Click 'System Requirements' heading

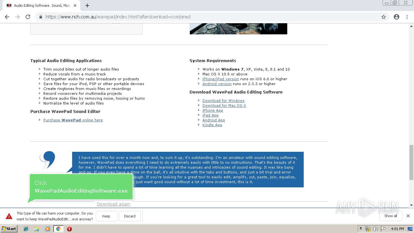click(x=213, y=61)
